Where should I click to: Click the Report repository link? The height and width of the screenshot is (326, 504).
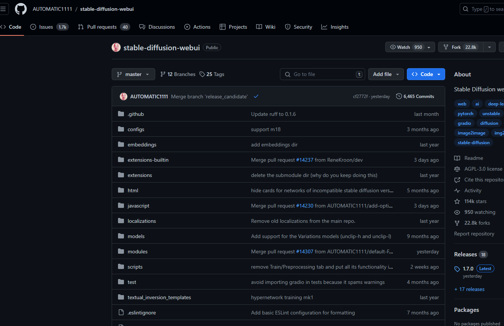click(474, 234)
